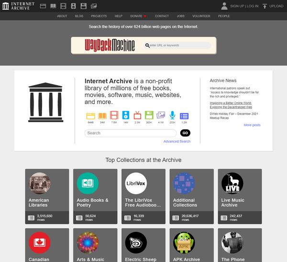Screen dimensions: 287x262
Task: Open the Software floppy icon in the top navigation
Action: click(83, 6)
